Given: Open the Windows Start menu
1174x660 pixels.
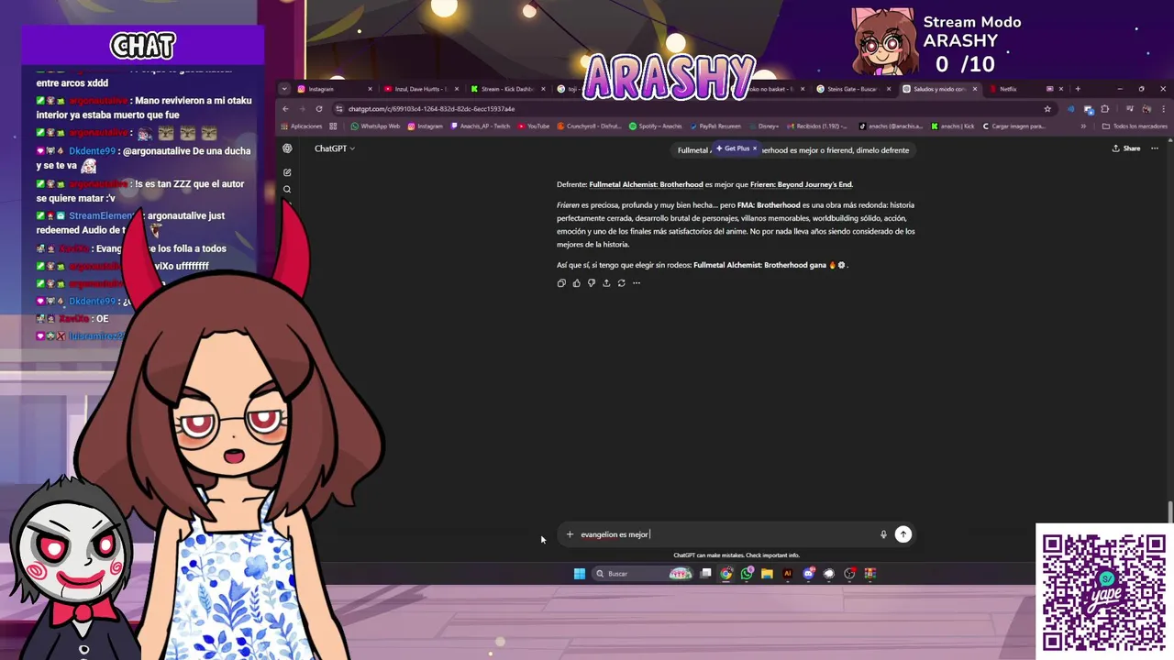Looking at the screenshot, I should click(580, 574).
